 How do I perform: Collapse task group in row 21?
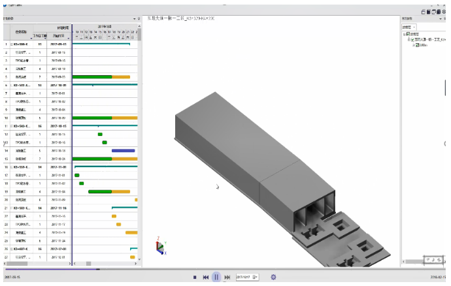pyautogui.click(x=12, y=208)
